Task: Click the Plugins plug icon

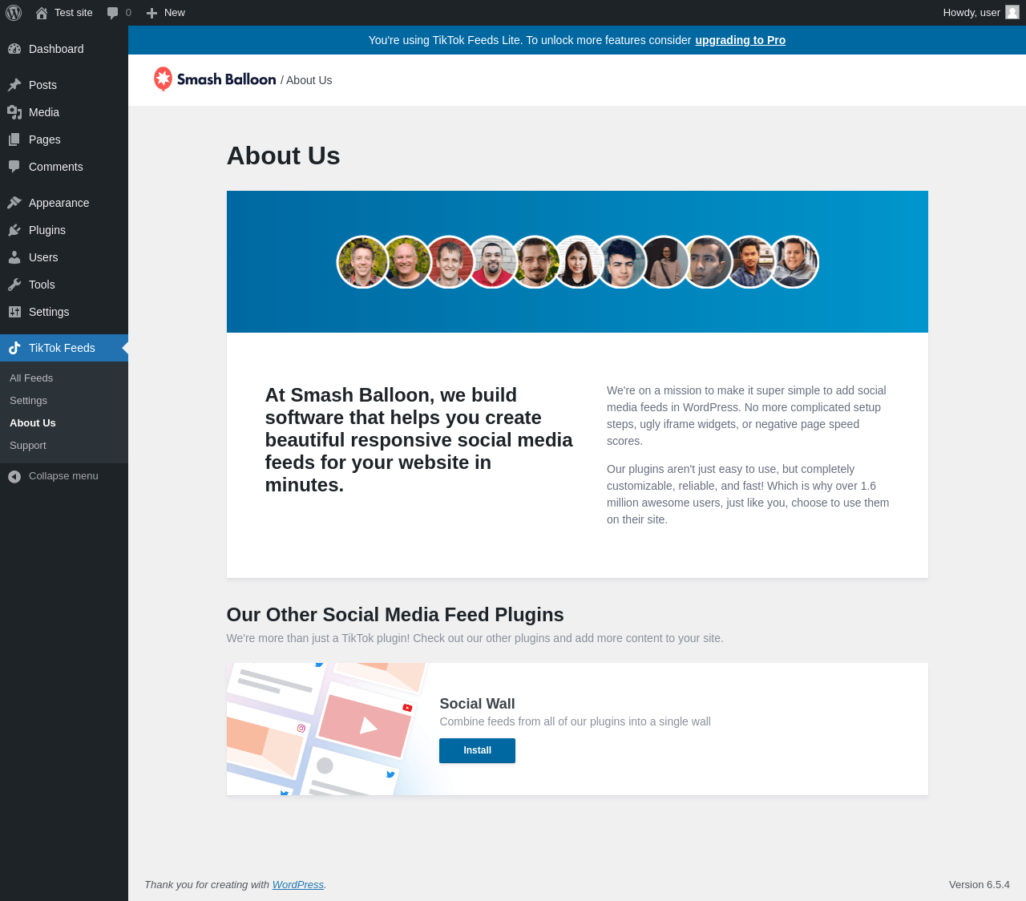Action: point(14,230)
